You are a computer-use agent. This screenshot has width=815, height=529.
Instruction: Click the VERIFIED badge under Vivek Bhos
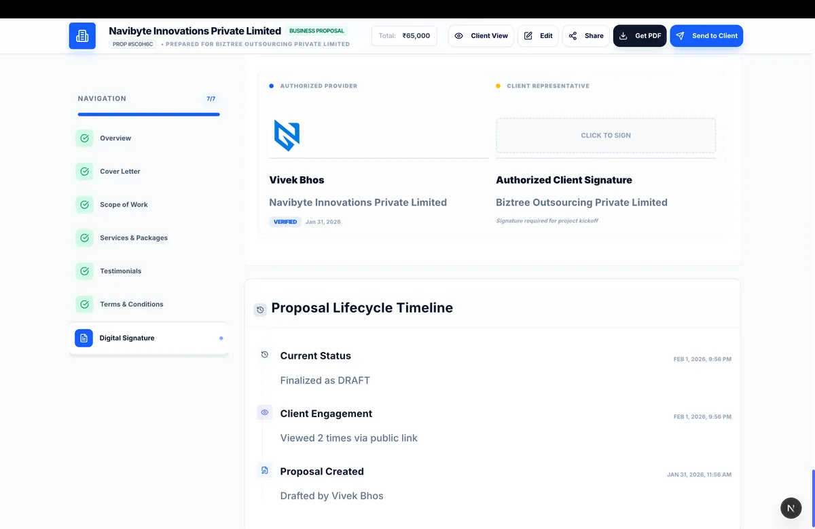coord(285,221)
